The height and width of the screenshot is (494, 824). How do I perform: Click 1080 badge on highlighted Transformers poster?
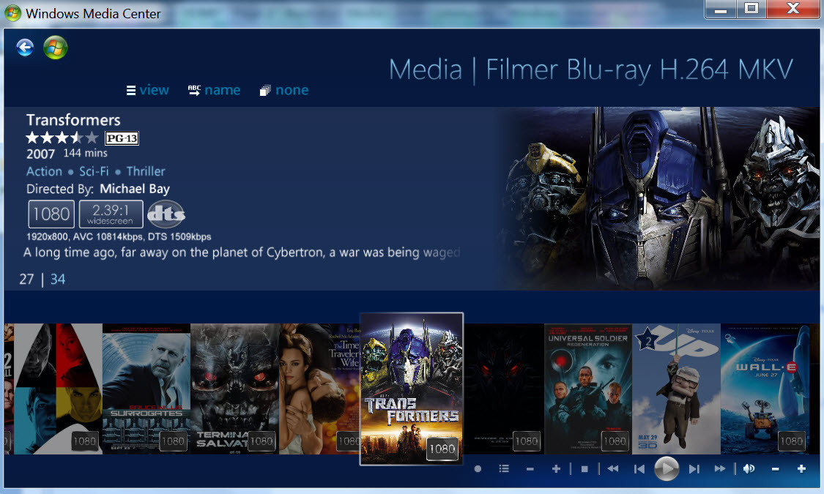[442, 449]
